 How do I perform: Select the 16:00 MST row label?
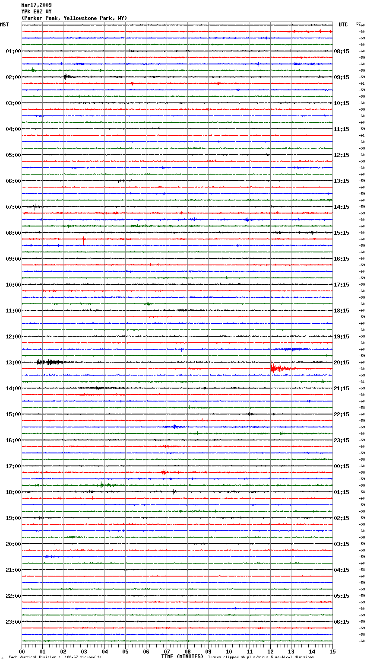[13, 440]
